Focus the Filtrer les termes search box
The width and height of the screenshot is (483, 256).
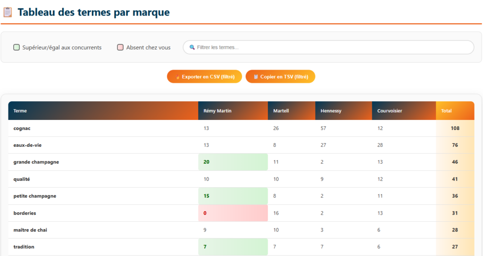(x=330, y=48)
